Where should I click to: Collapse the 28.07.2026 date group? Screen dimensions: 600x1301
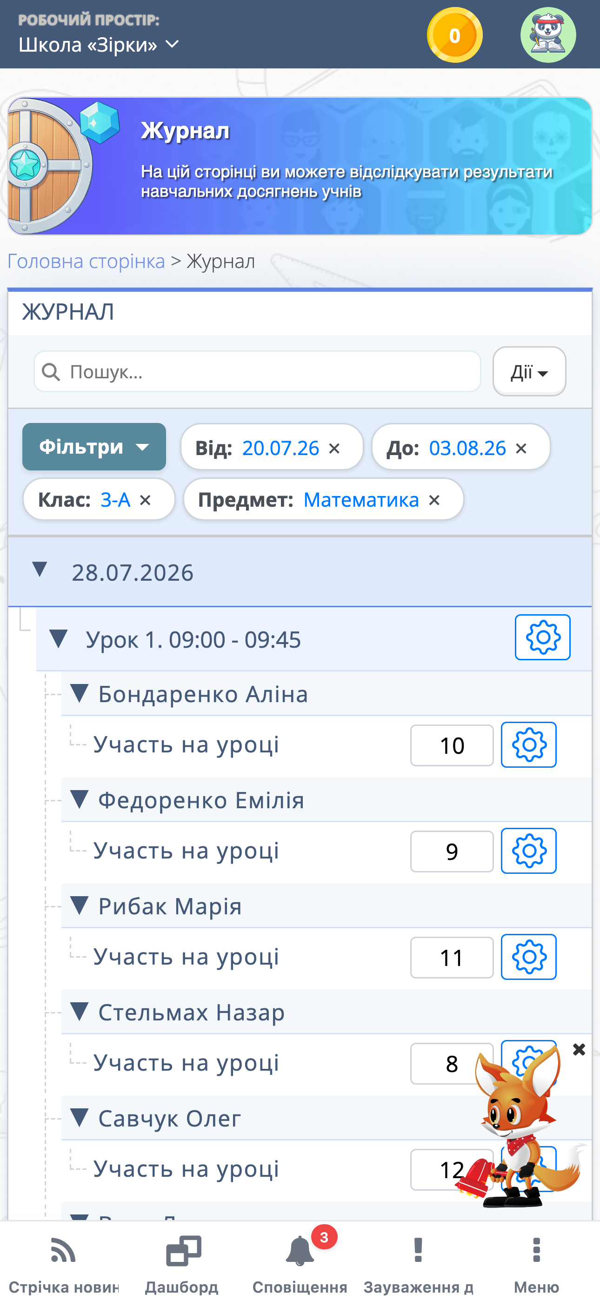(40, 570)
